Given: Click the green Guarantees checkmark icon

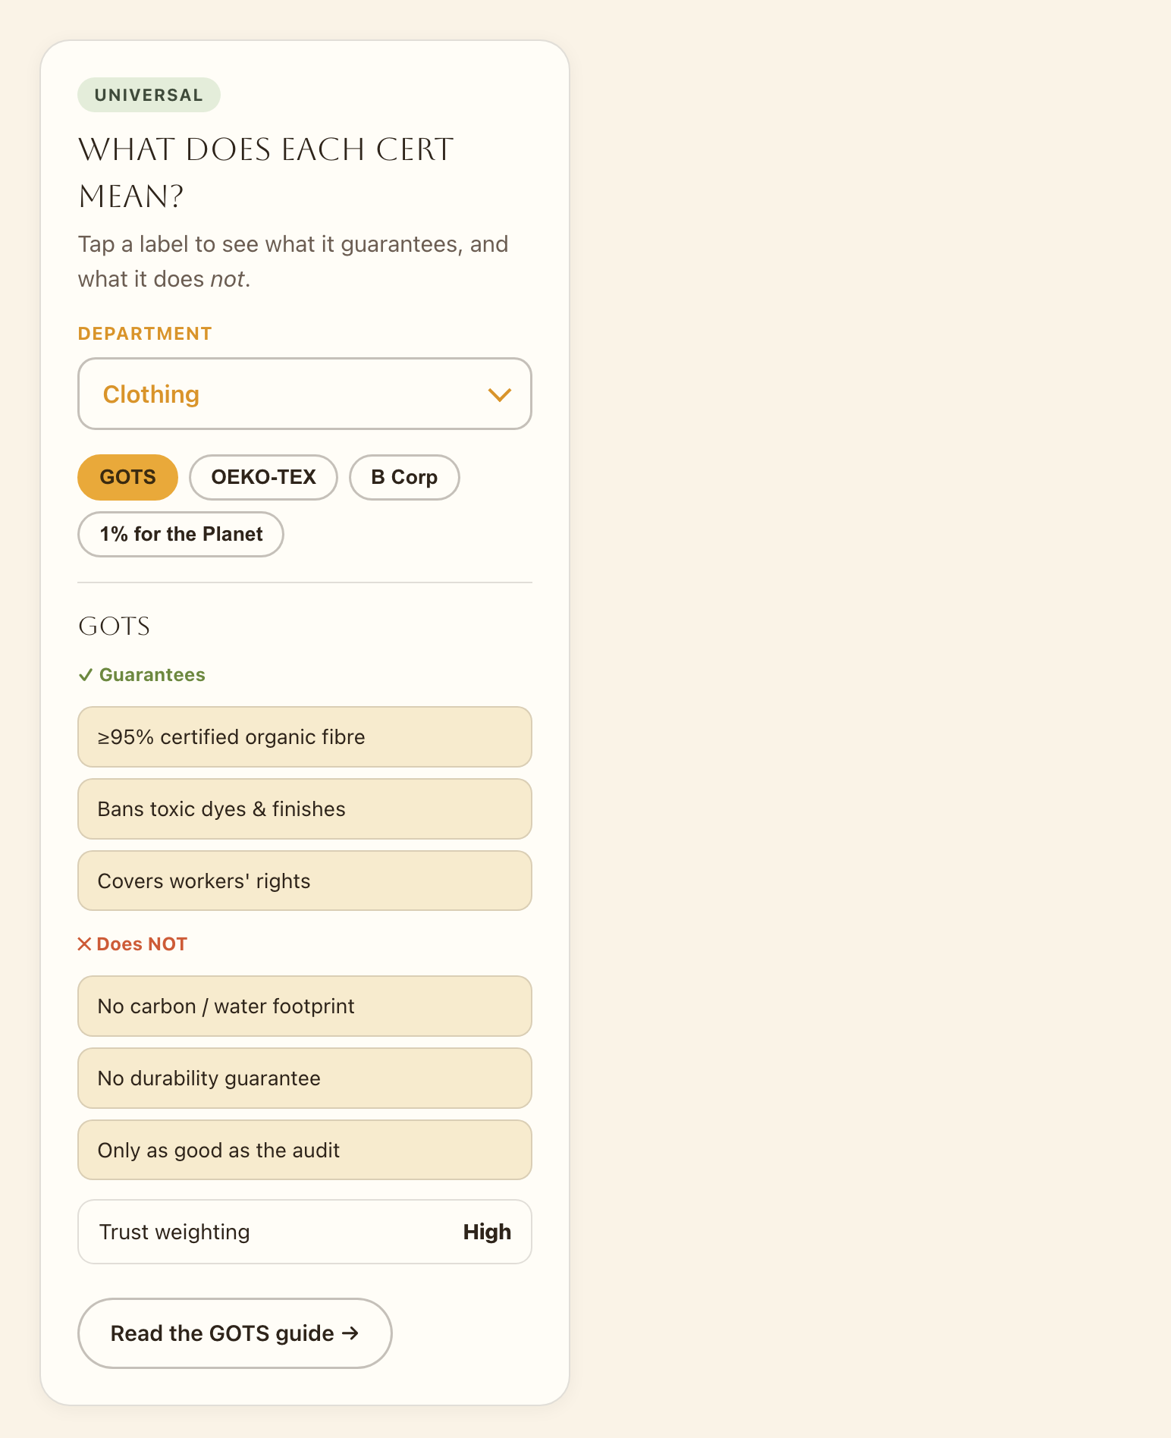Looking at the screenshot, I should pyautogui.click(x=86, y=675).
